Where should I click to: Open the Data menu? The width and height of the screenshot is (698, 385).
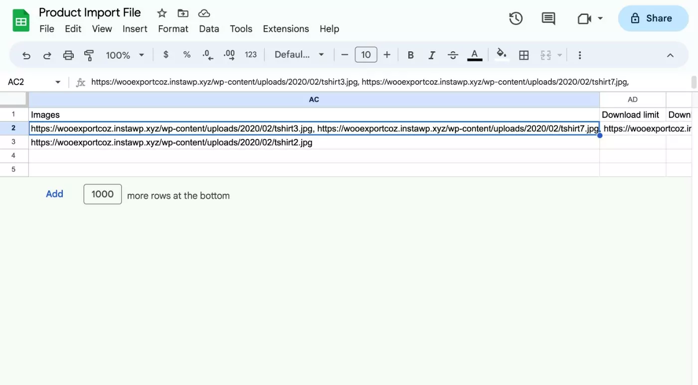coord(209,29)
